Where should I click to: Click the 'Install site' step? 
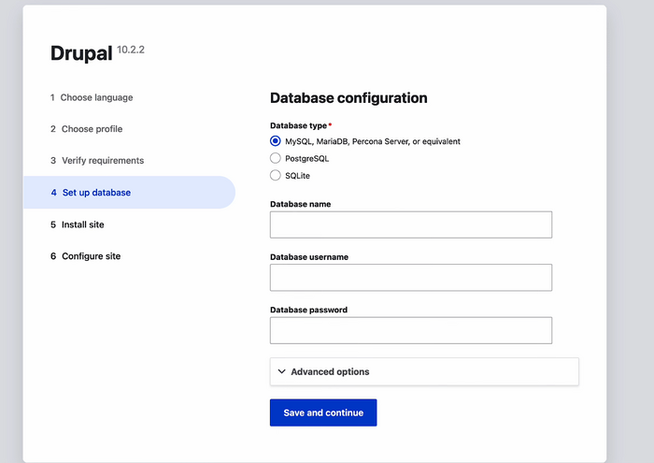[x=78, y=224]
